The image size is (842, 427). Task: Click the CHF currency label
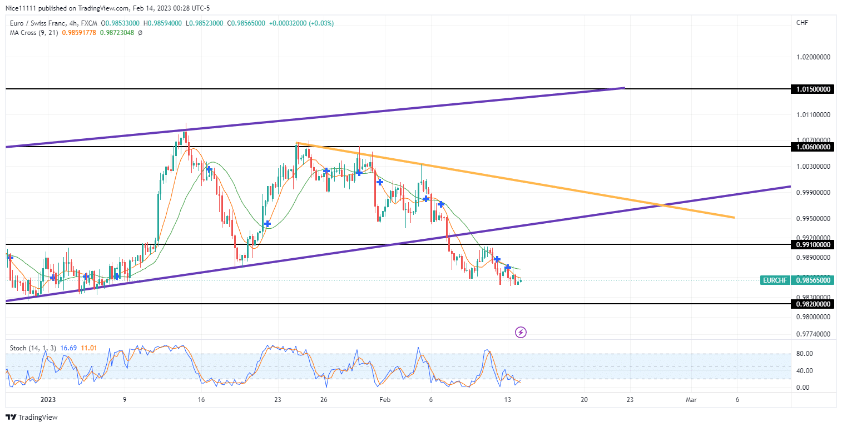[803, 23]
